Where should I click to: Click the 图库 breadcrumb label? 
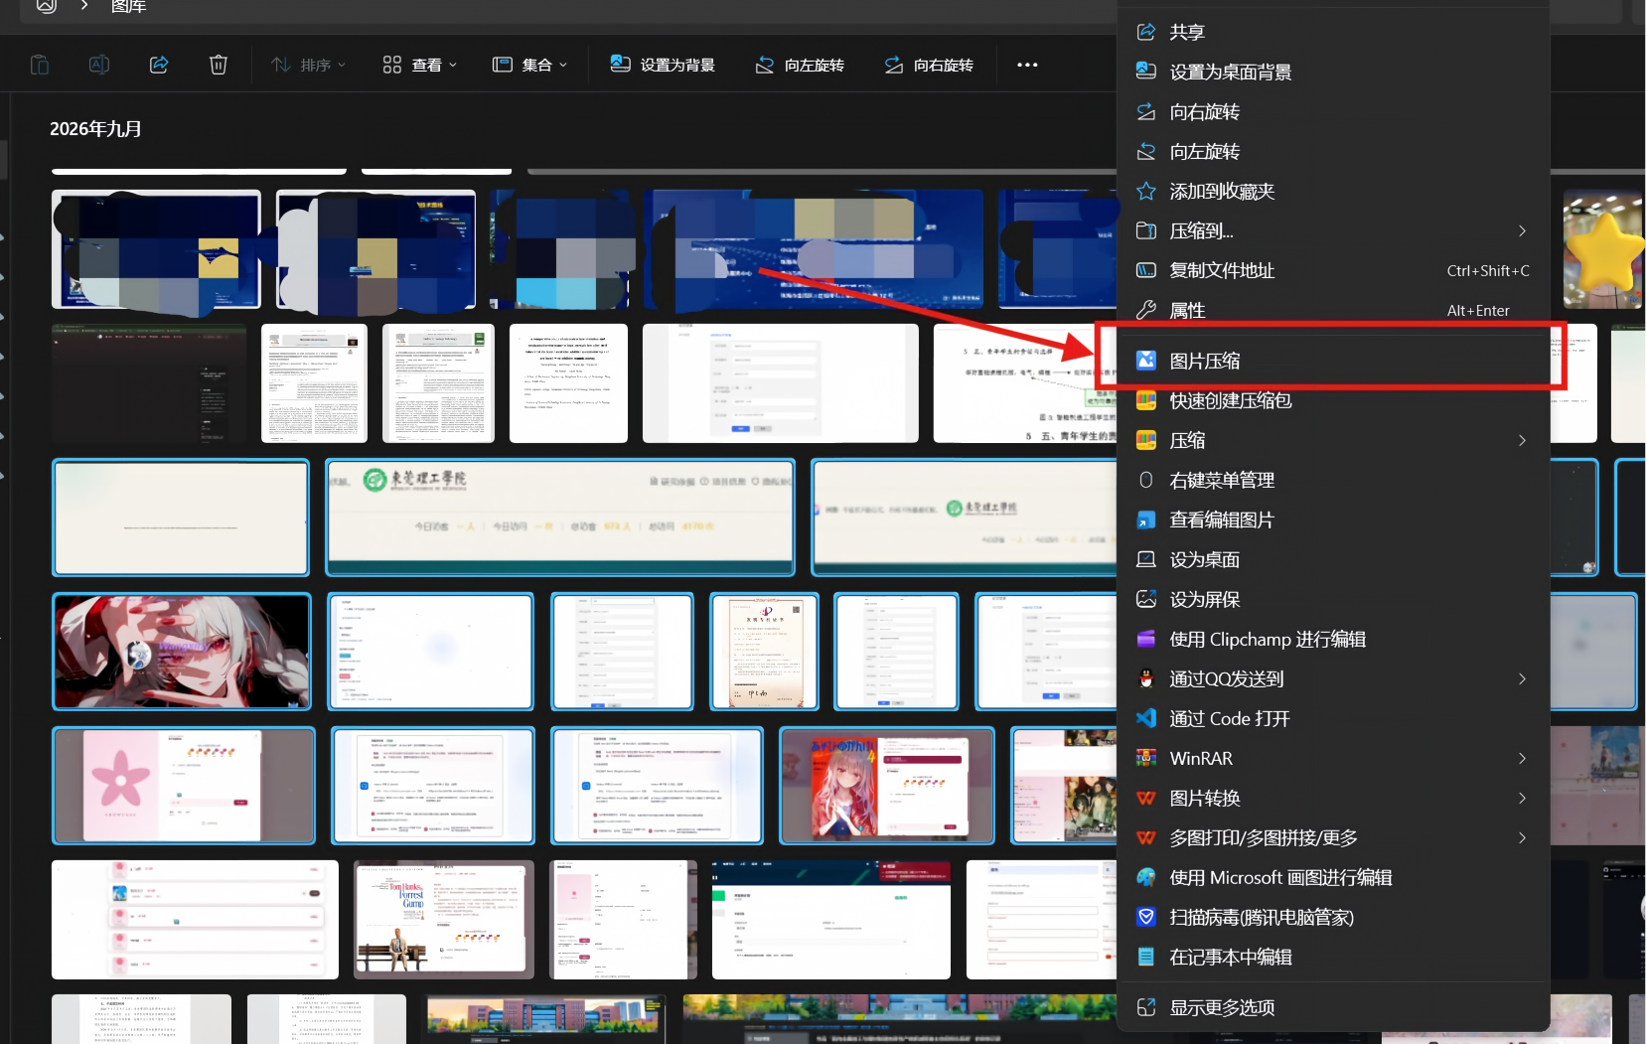(x=129, y=7)
